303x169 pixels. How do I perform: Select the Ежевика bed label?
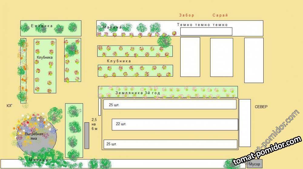point(42,26)
